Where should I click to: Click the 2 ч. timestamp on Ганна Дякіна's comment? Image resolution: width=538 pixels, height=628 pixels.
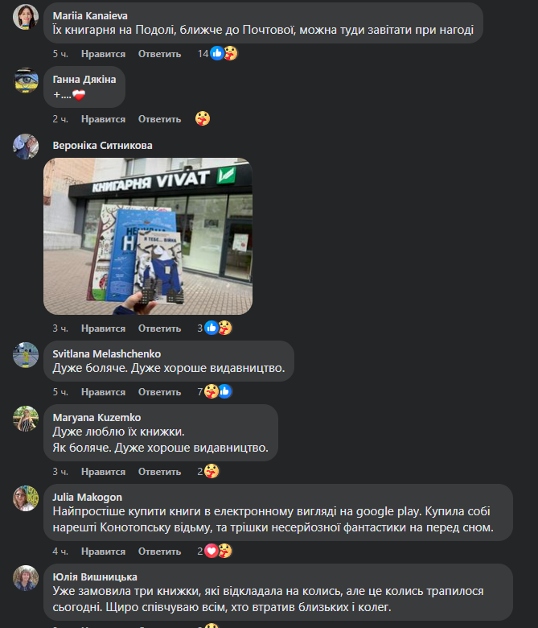(60, 119)
